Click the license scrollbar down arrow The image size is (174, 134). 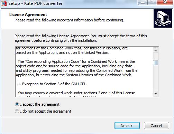pyautogui.click(x=156, y=94)
